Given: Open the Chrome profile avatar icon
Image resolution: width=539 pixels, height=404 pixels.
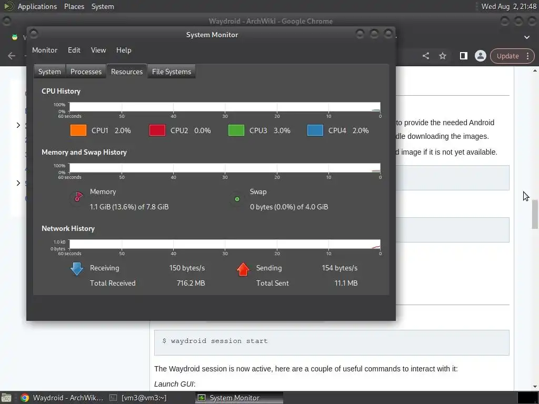Looking at the screenshot, I should (x=480, y=56).
